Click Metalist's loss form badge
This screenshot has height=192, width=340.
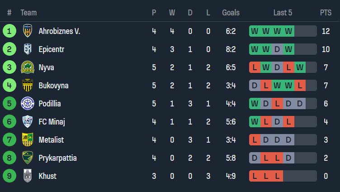[x=255, y=139]
